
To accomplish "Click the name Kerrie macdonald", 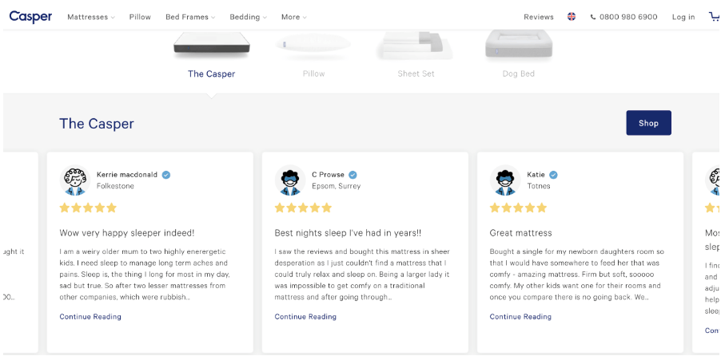I will coord(127,175).
